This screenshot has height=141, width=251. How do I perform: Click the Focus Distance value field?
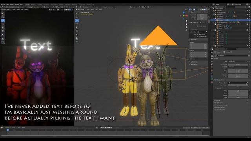tap(238, 85)
